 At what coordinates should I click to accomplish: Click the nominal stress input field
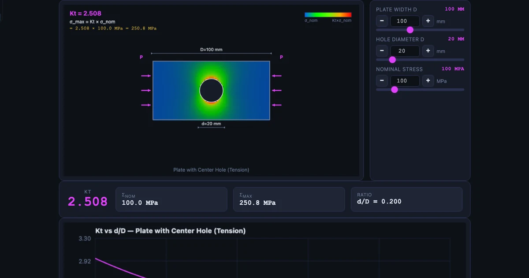point(405,81)
